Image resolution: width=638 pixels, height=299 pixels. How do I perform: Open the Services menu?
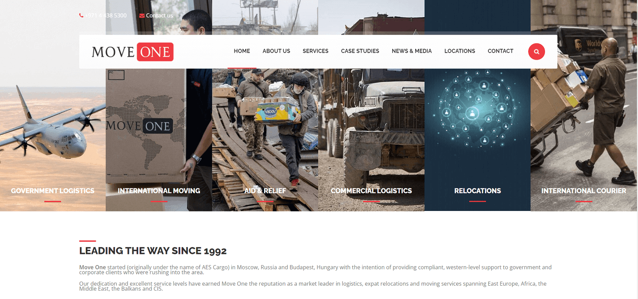coord(315,51)
